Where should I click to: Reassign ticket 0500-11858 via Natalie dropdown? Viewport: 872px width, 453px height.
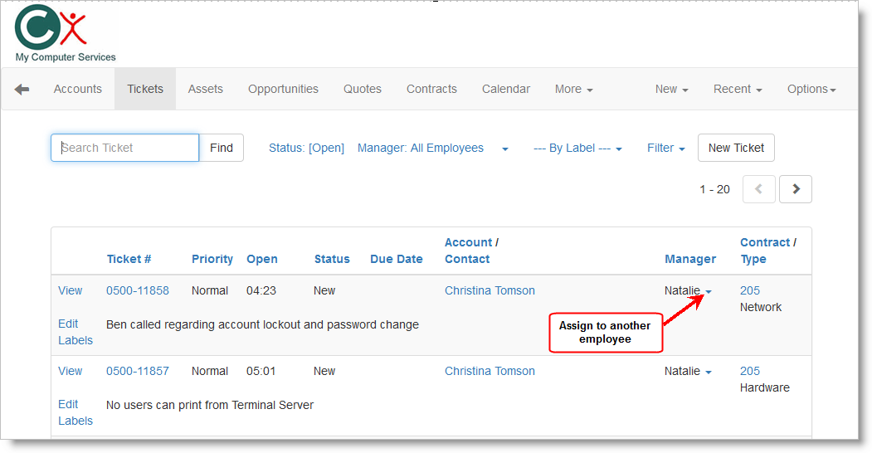[x=689, y=290]
